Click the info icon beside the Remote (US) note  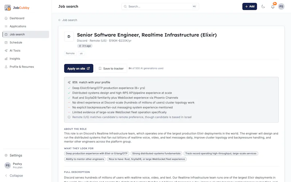point(69,117)
